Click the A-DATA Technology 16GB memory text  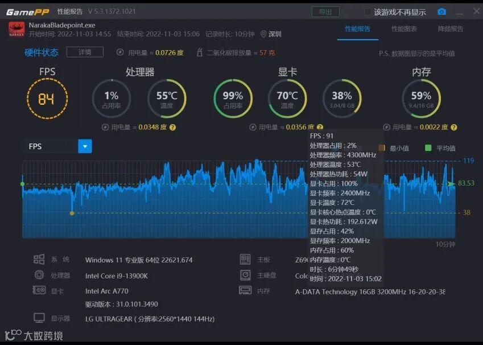point(370,291)
